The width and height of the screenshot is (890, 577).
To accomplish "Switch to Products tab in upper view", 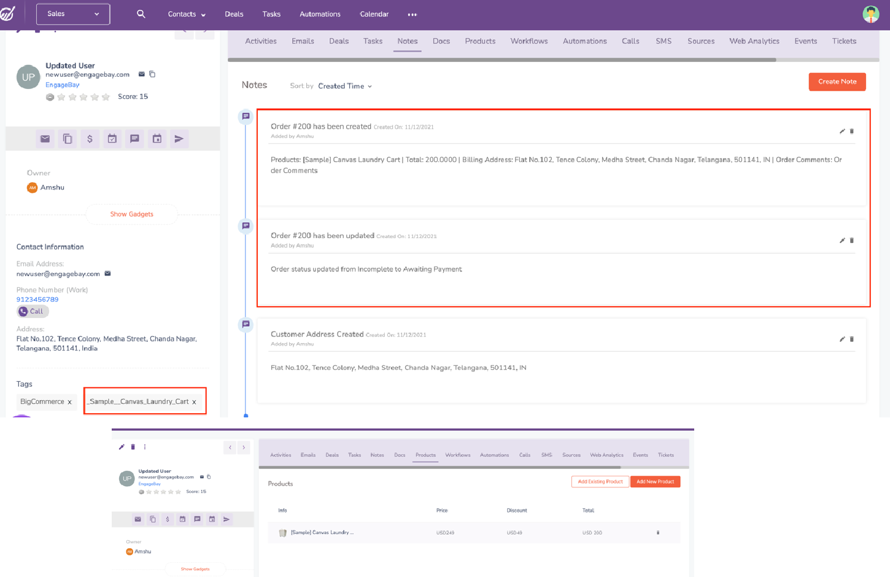I will tap(480, 41).
